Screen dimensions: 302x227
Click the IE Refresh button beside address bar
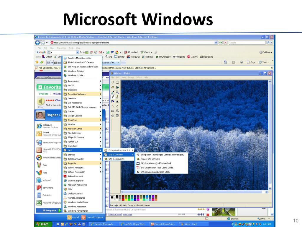tap(221, 43)
